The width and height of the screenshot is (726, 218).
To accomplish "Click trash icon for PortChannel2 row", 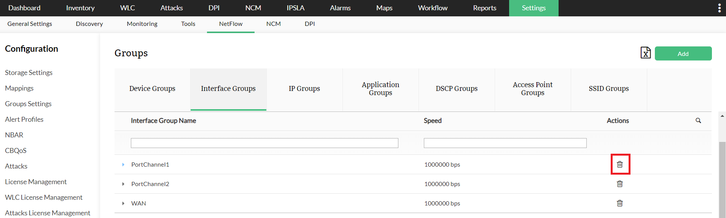I will pos(620,184).
